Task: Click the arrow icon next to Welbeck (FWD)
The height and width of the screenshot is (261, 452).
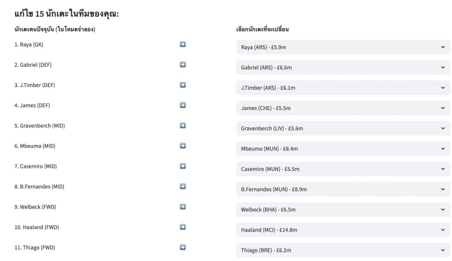Action: [x=182, y=207]
